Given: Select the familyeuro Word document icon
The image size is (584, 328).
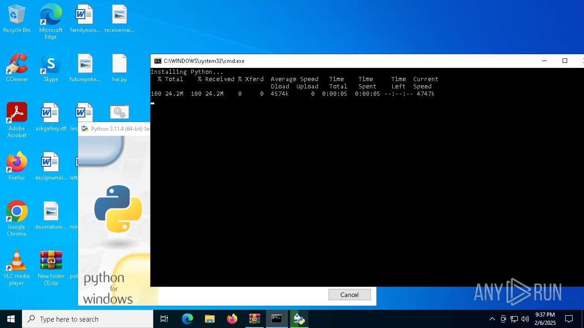Looking at the screenshot, I should point(85,19).
